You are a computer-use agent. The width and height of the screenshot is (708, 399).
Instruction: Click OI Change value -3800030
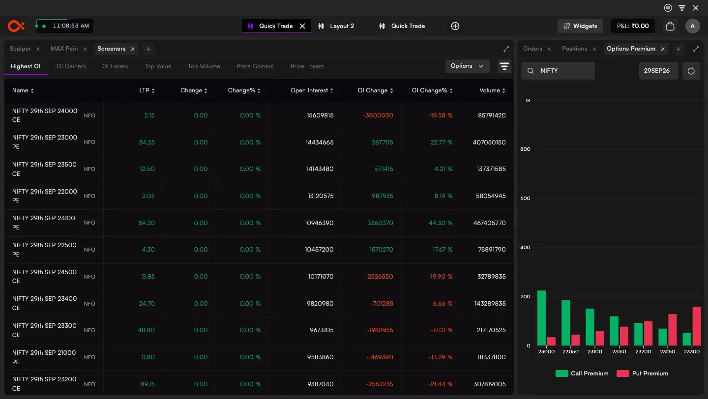click(378, 115)
